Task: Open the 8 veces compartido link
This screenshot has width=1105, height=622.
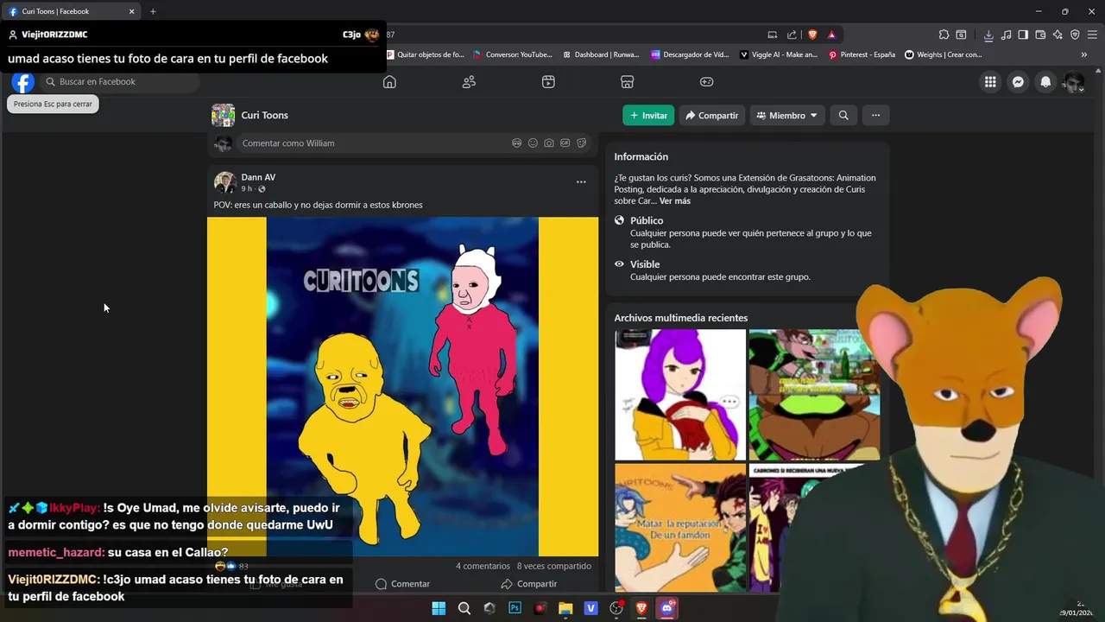Action: pos(553,567)
